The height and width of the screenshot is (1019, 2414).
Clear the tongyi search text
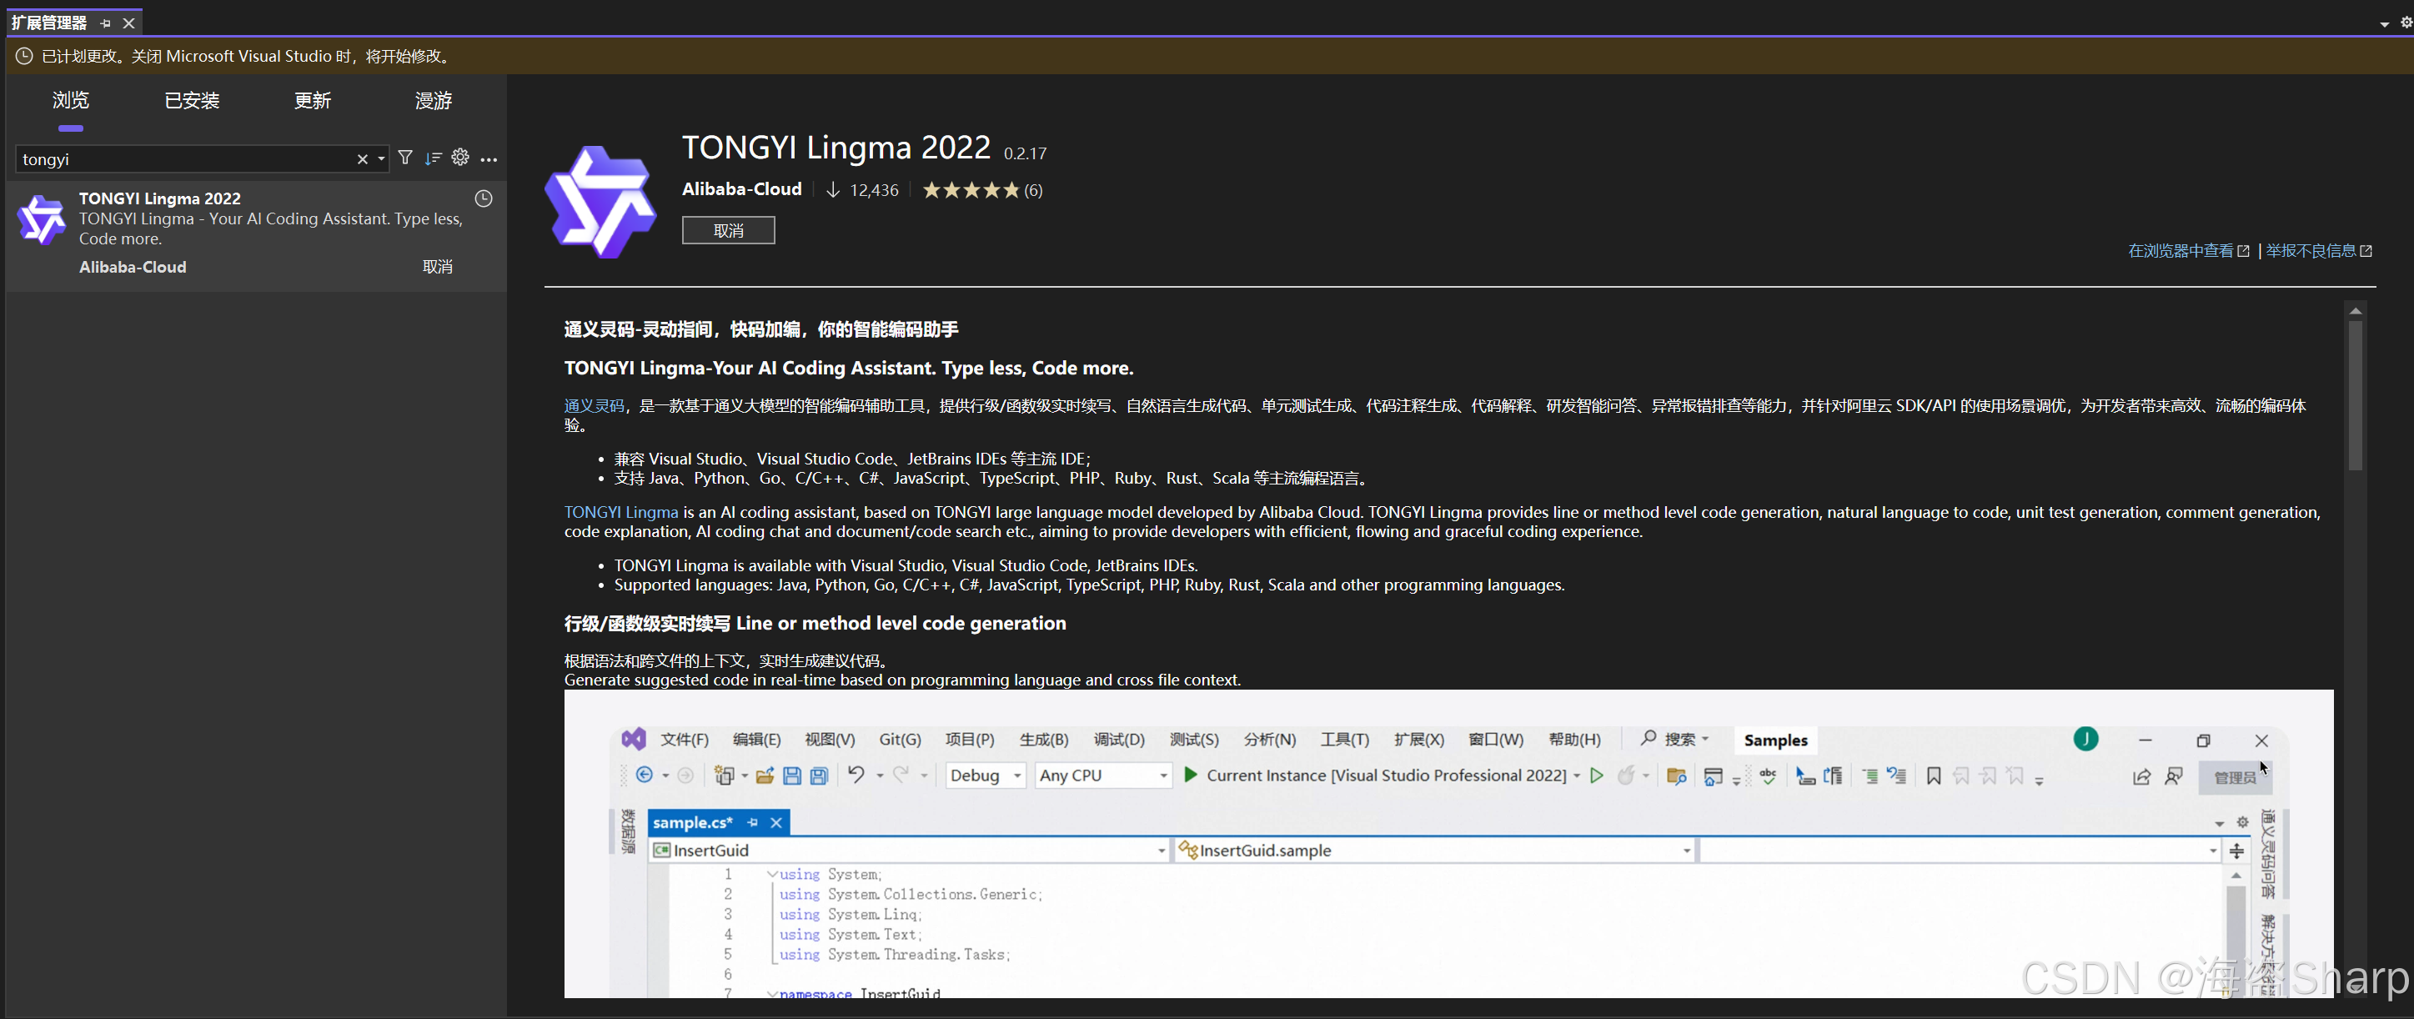[363, 159]
